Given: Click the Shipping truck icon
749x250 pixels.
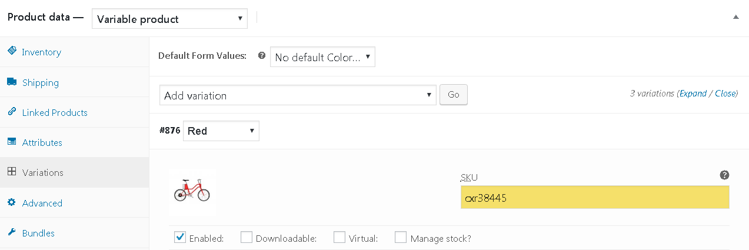Looking at the screenshot, I should click(x=12, y=82).
